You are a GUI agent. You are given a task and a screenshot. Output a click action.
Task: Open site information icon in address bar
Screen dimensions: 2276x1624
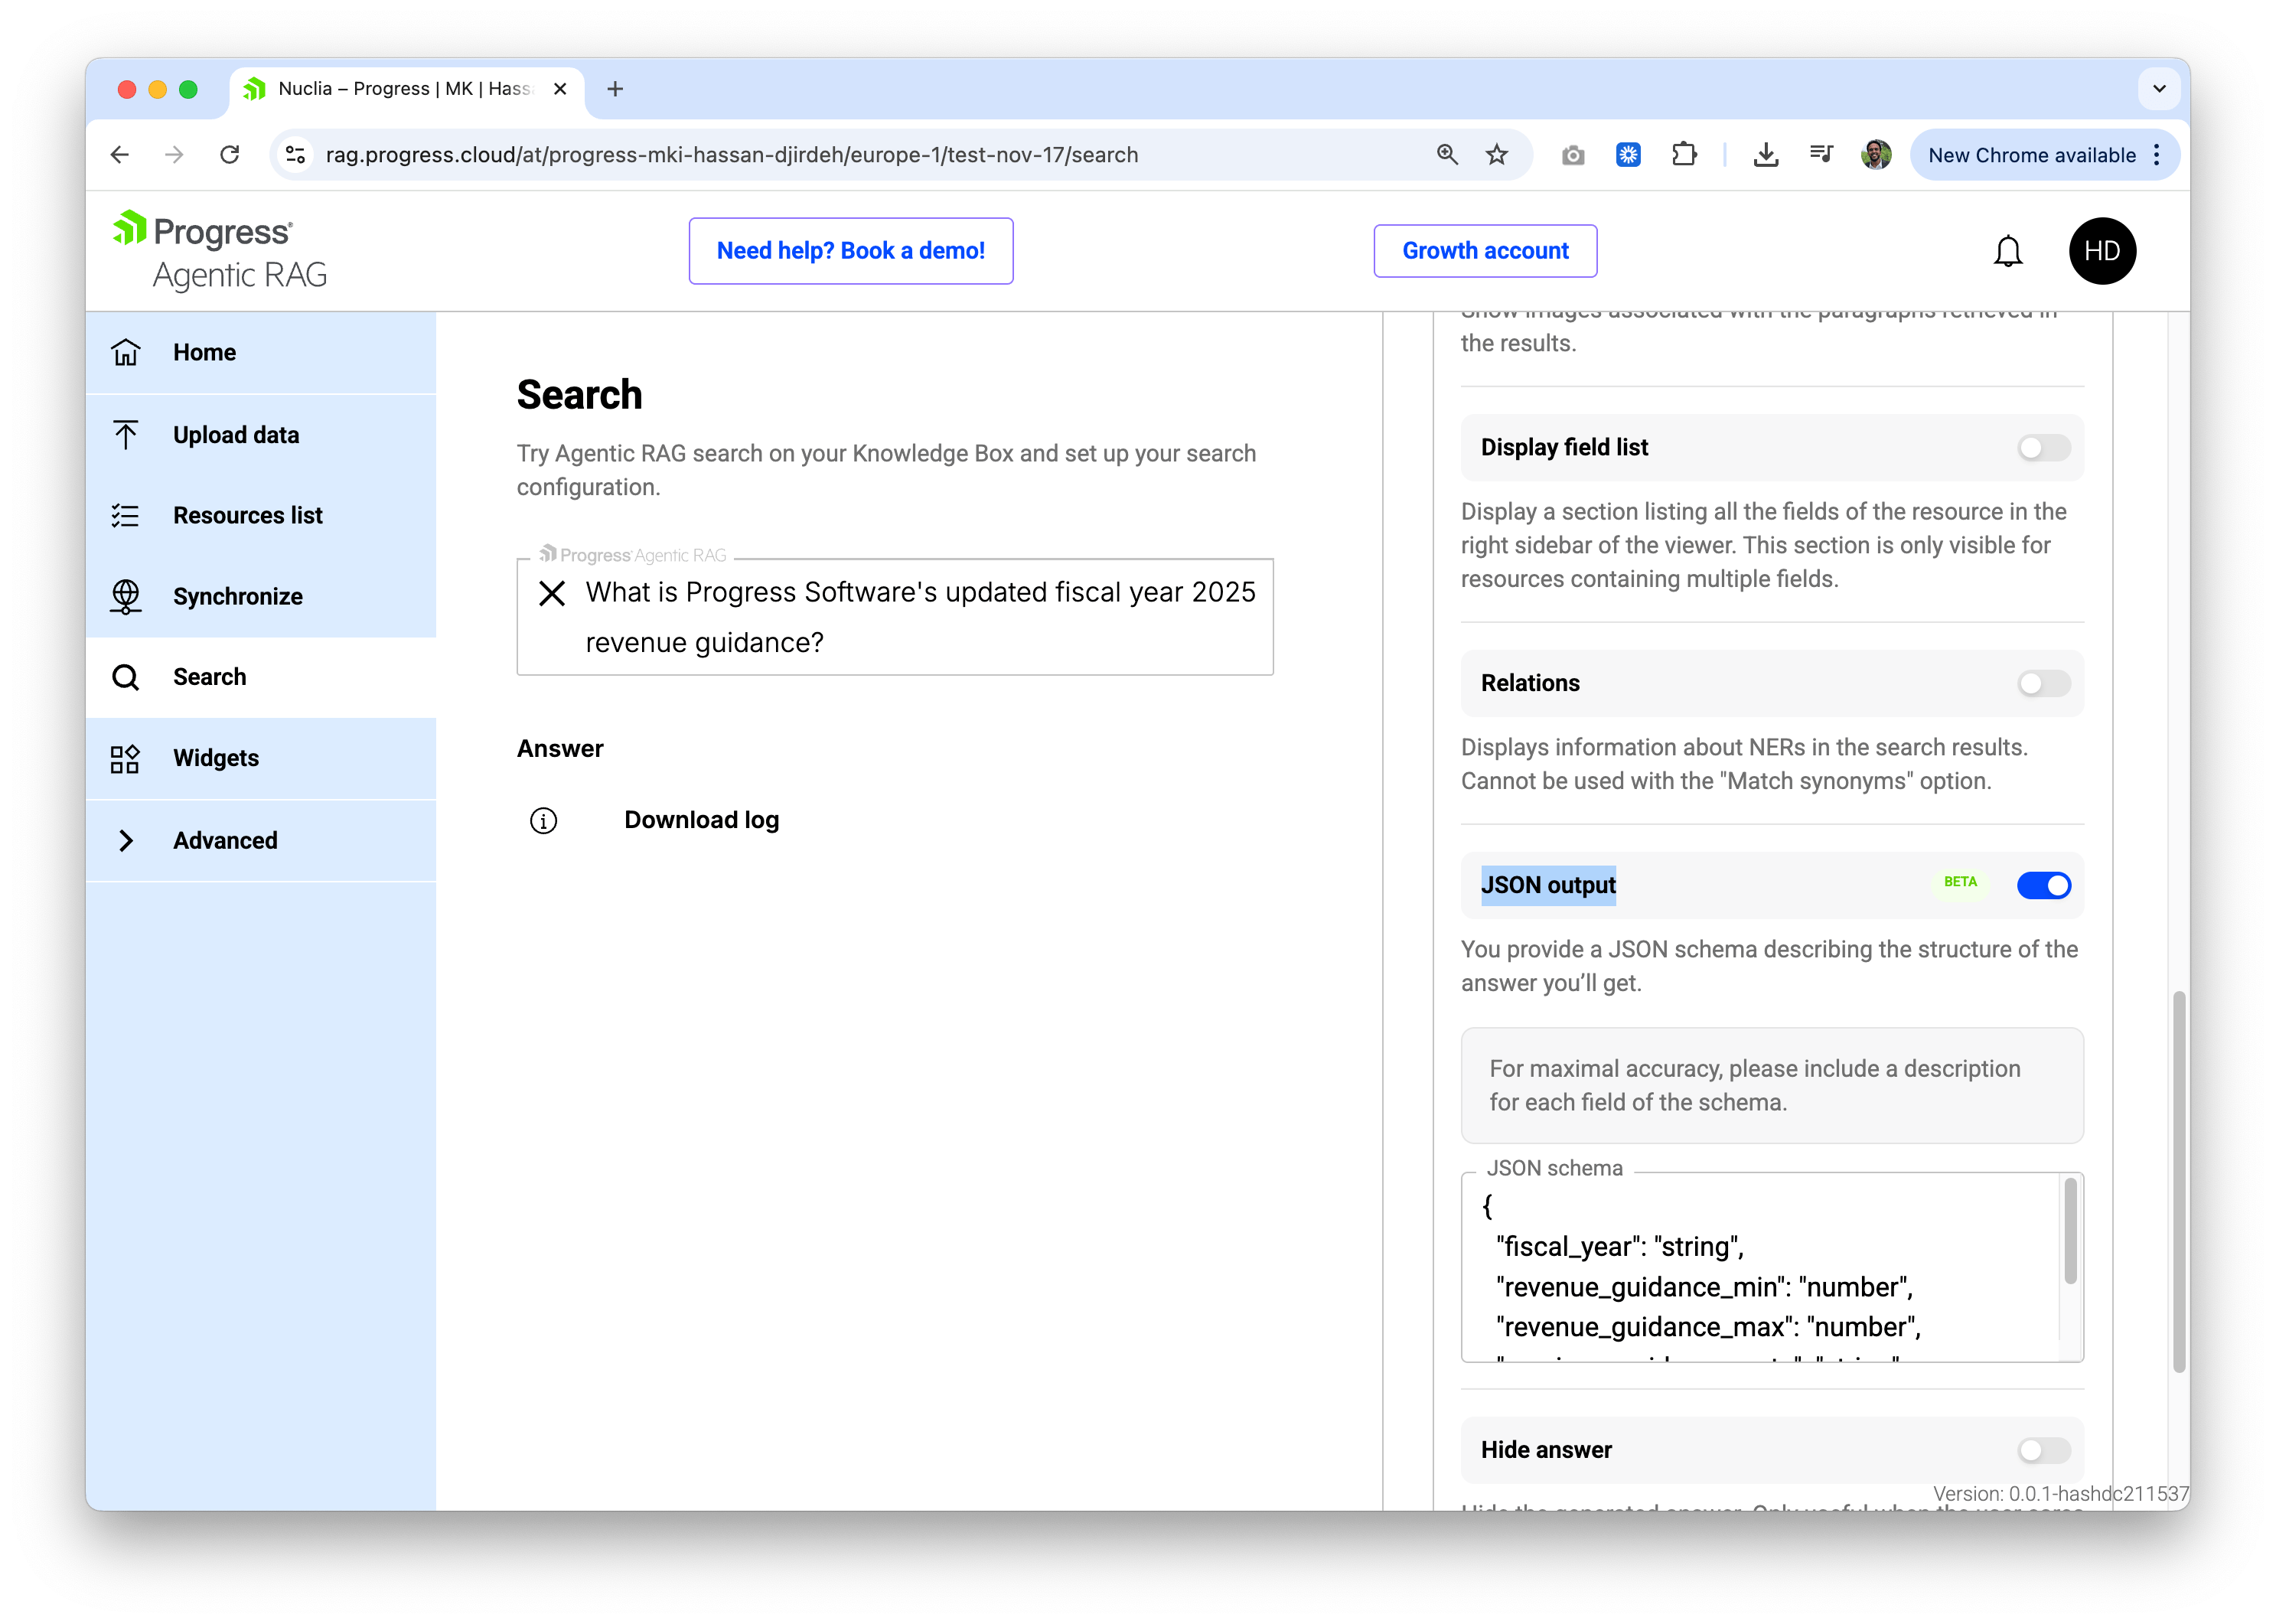coord(296,155)
